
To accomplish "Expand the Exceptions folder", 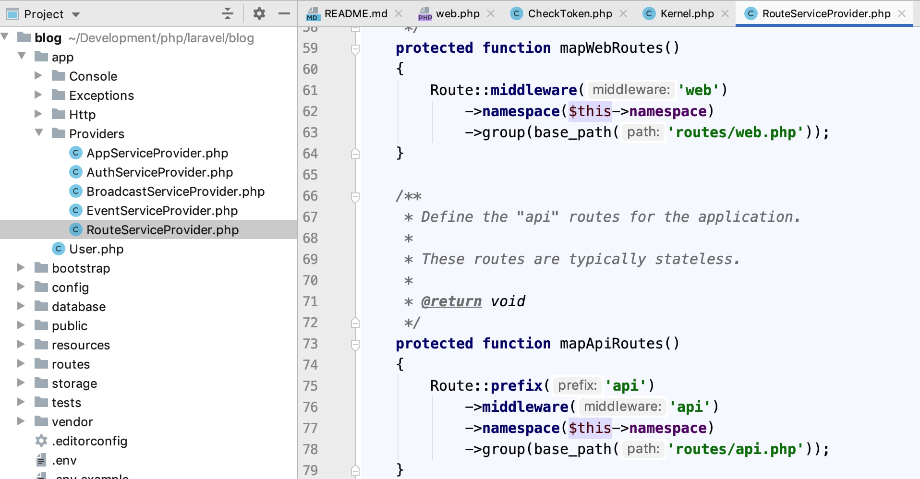I will 38,95.
